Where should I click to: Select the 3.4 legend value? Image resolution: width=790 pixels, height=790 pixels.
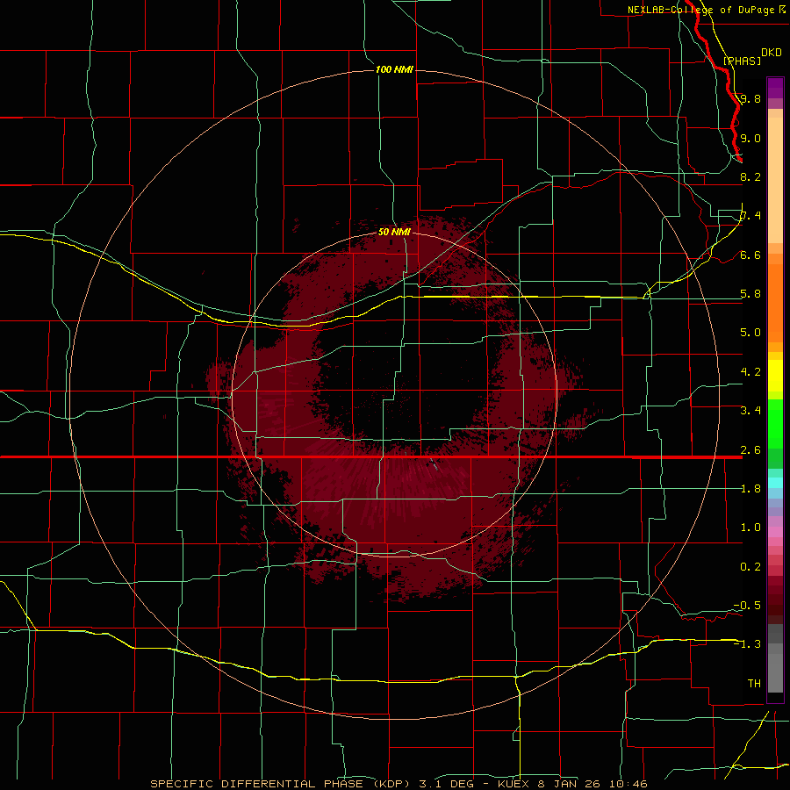point(750,411)
